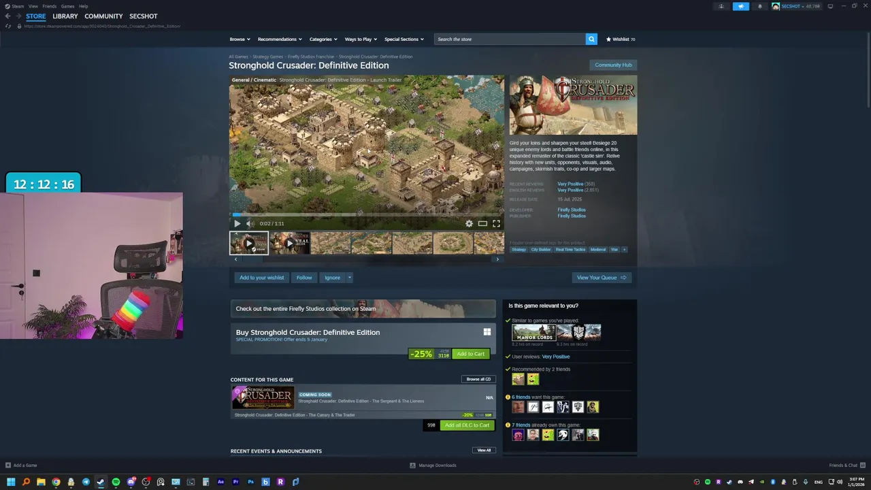871x490 pixels.
Task: Toggle theater mode on the video player
Action: coord(482,223)
